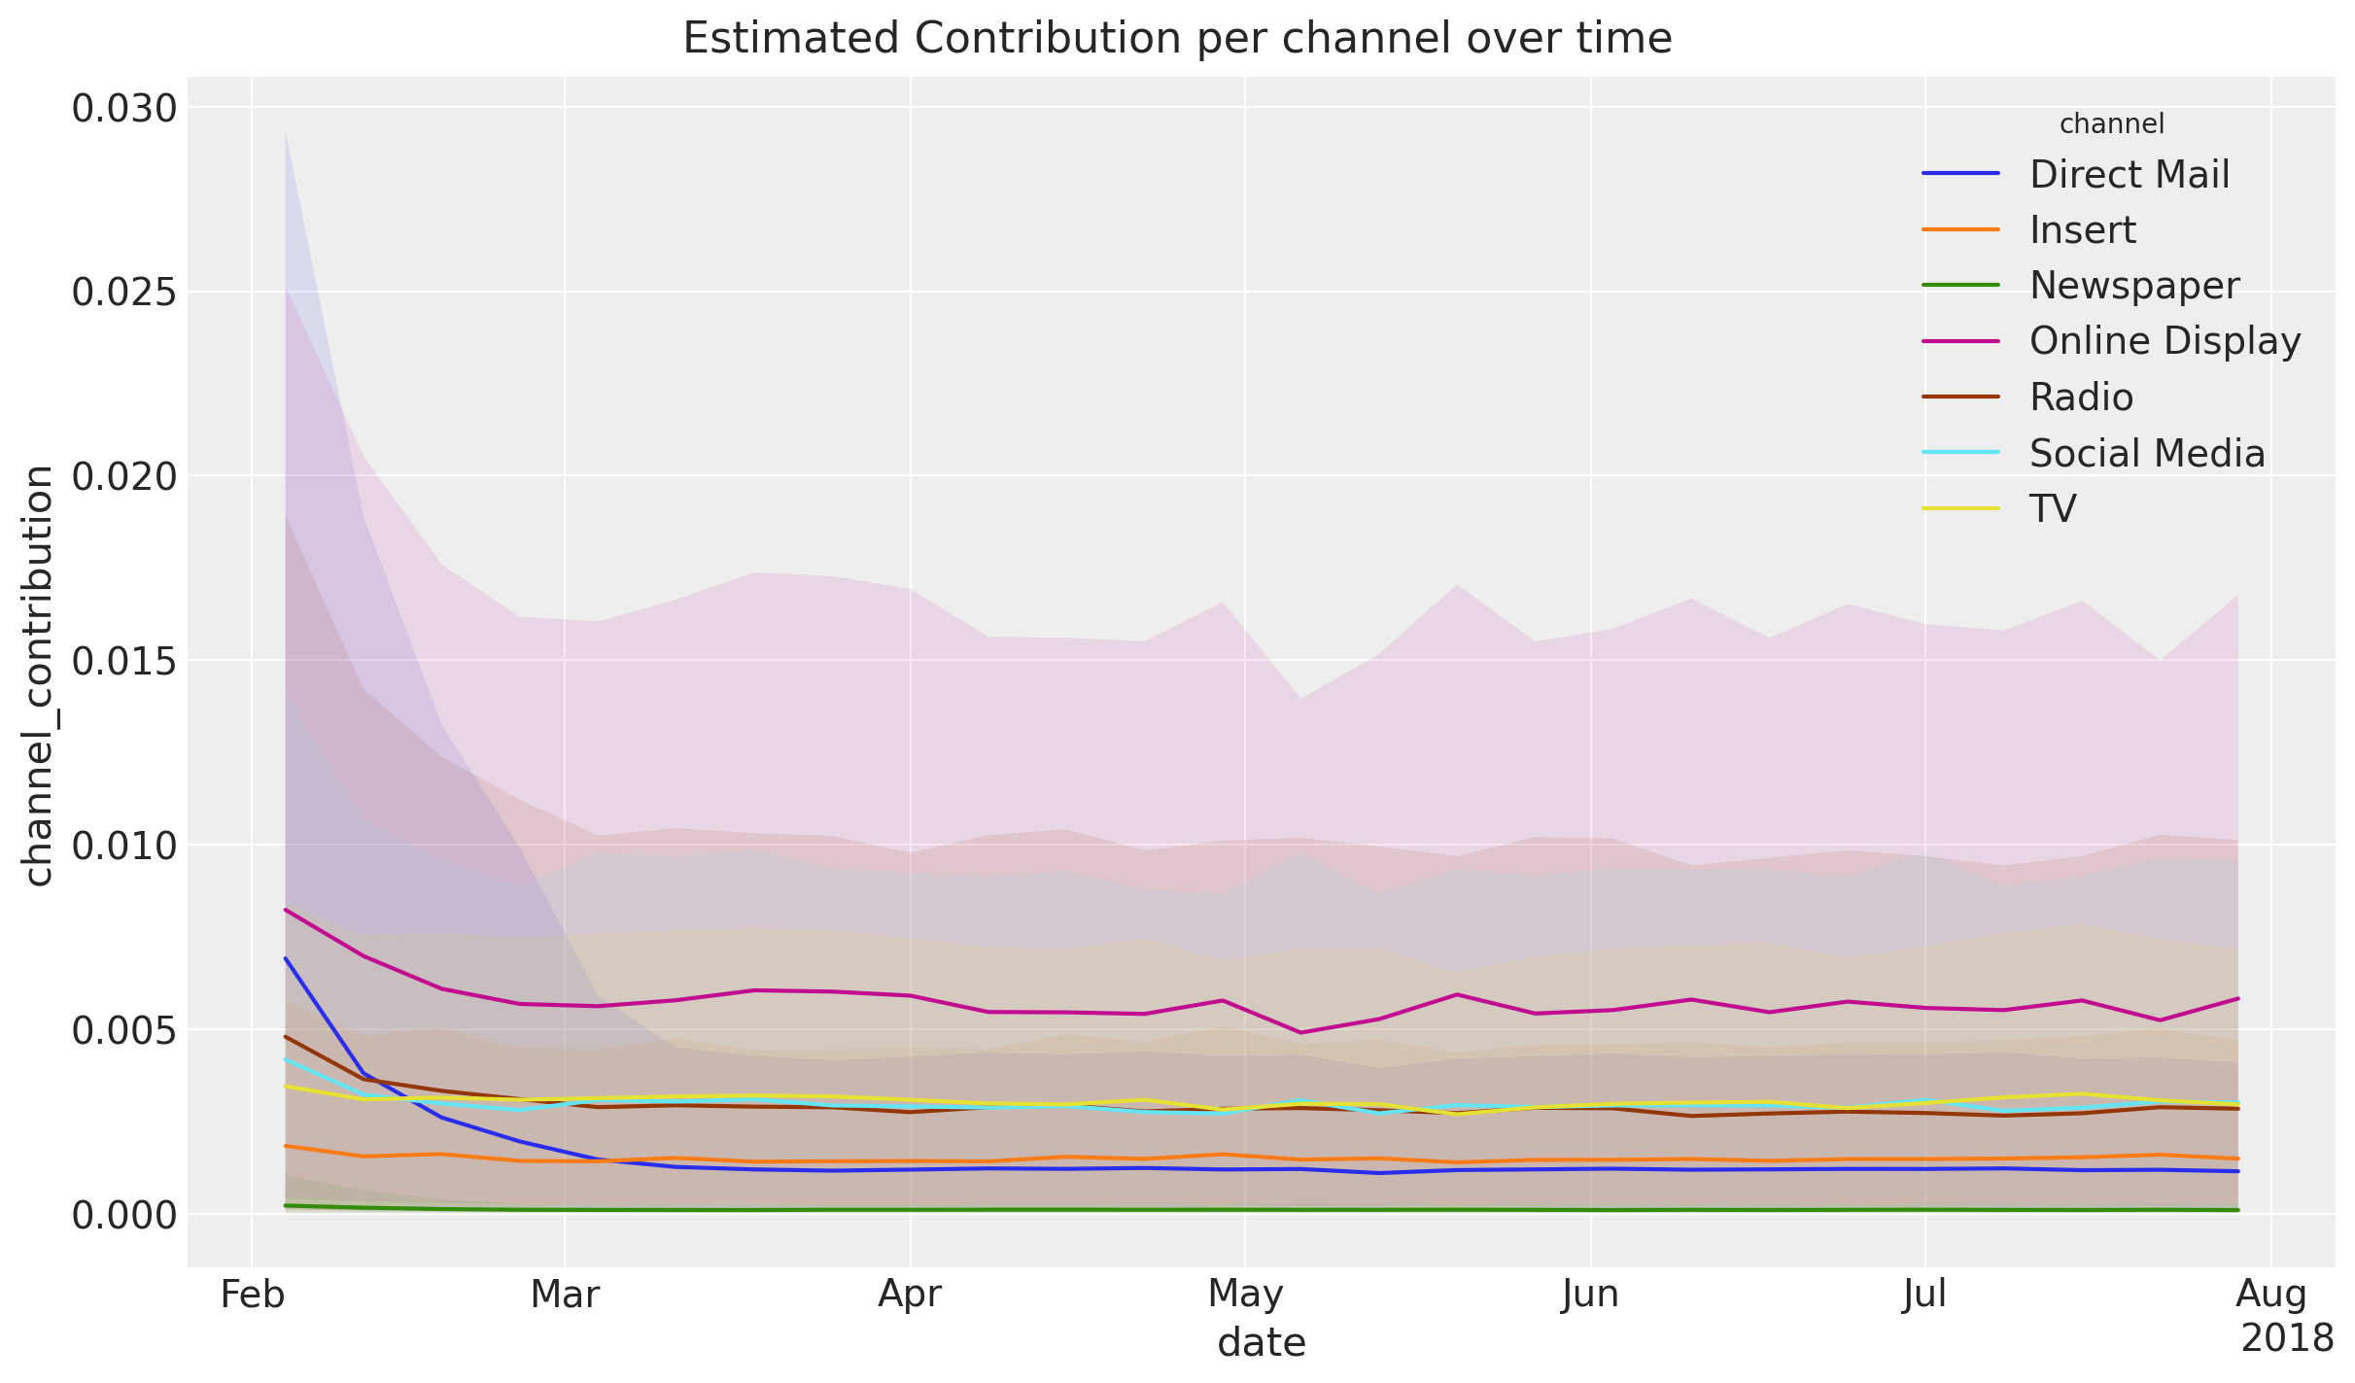Click the Direct Mail blue legend line
This screenshot has height=1383, width=2355.
[1960, 174]
